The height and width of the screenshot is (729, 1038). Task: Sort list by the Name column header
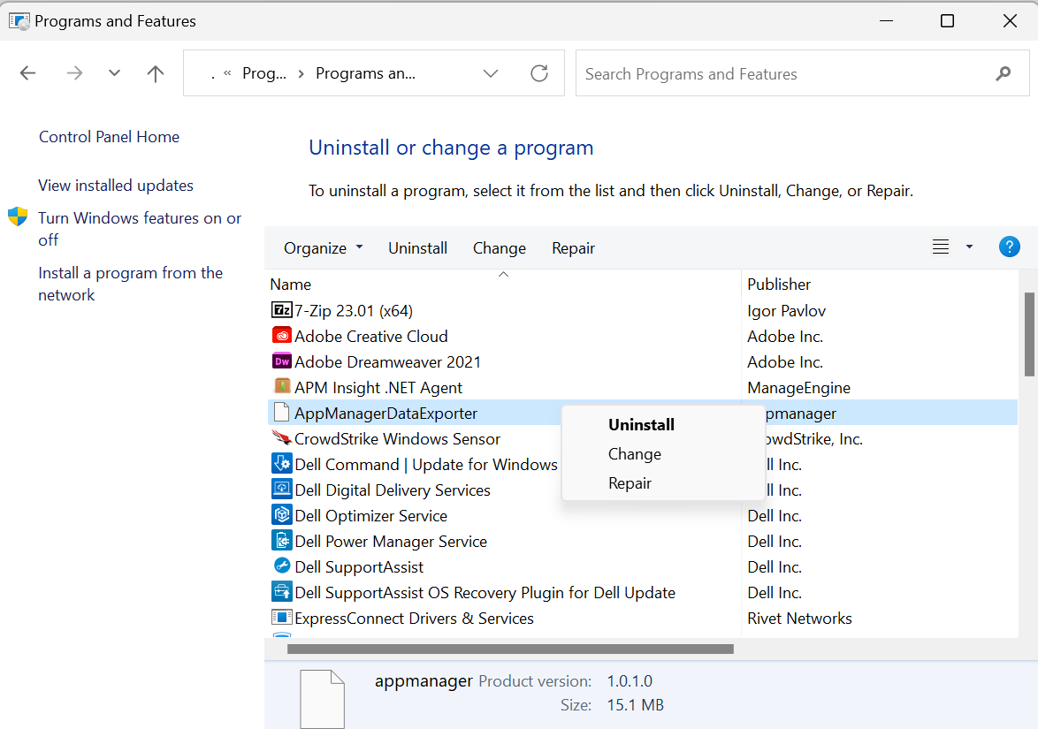tap(291, 285)
